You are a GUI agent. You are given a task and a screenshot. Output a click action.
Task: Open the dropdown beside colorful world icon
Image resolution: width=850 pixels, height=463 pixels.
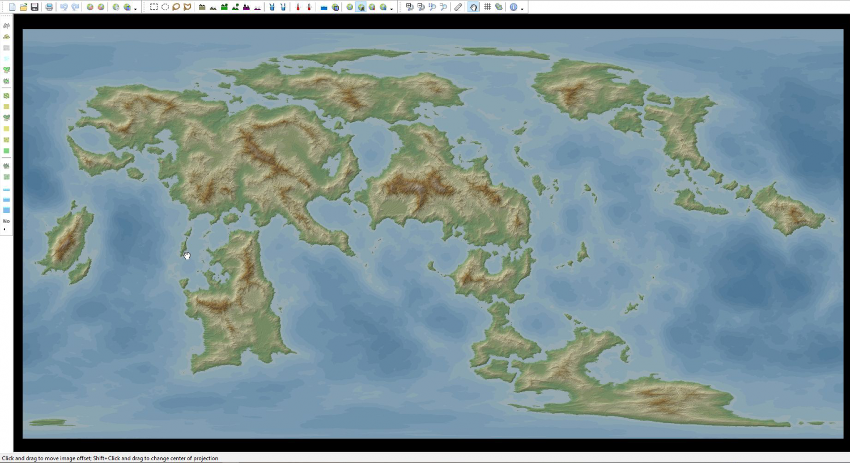click(135, 8)
